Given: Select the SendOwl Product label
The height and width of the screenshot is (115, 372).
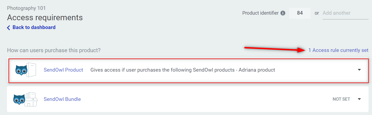Looking at the screenshot, I should point(63,70).
